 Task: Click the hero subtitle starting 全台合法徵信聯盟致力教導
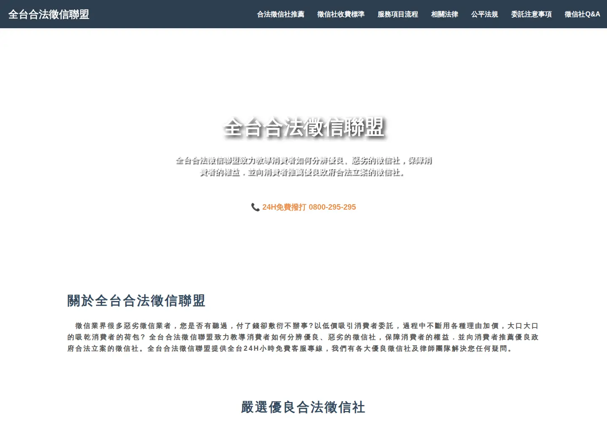click(x=303, y=166)
